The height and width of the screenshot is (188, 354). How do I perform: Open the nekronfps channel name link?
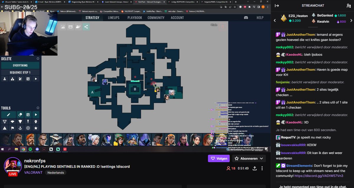tap(35, 161)
